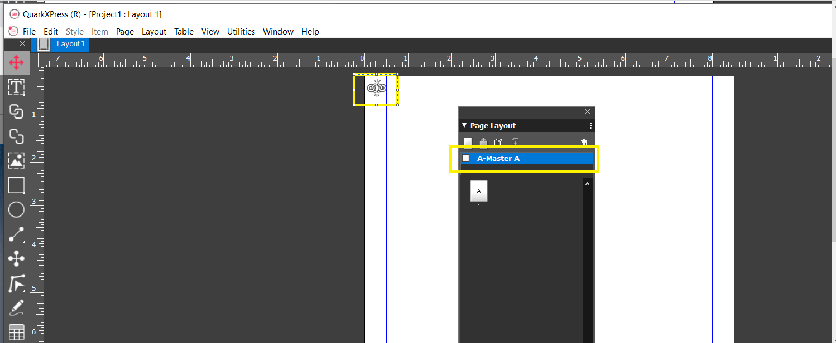836x343 pixels.
Task: Collapse the Page Layout panel
Action: point(464,125)
